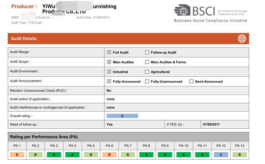Screen dimensions: 265x164
Task: Click the 'Audit Announcement :' label
Action: point(27,81)
